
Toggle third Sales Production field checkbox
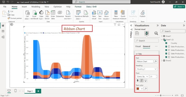166,54
